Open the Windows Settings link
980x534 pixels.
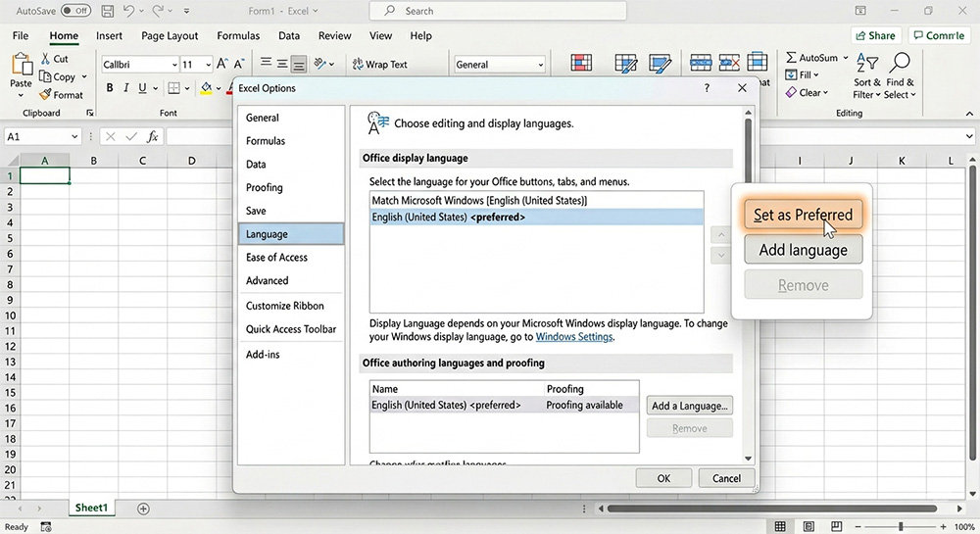click(574, 337)
